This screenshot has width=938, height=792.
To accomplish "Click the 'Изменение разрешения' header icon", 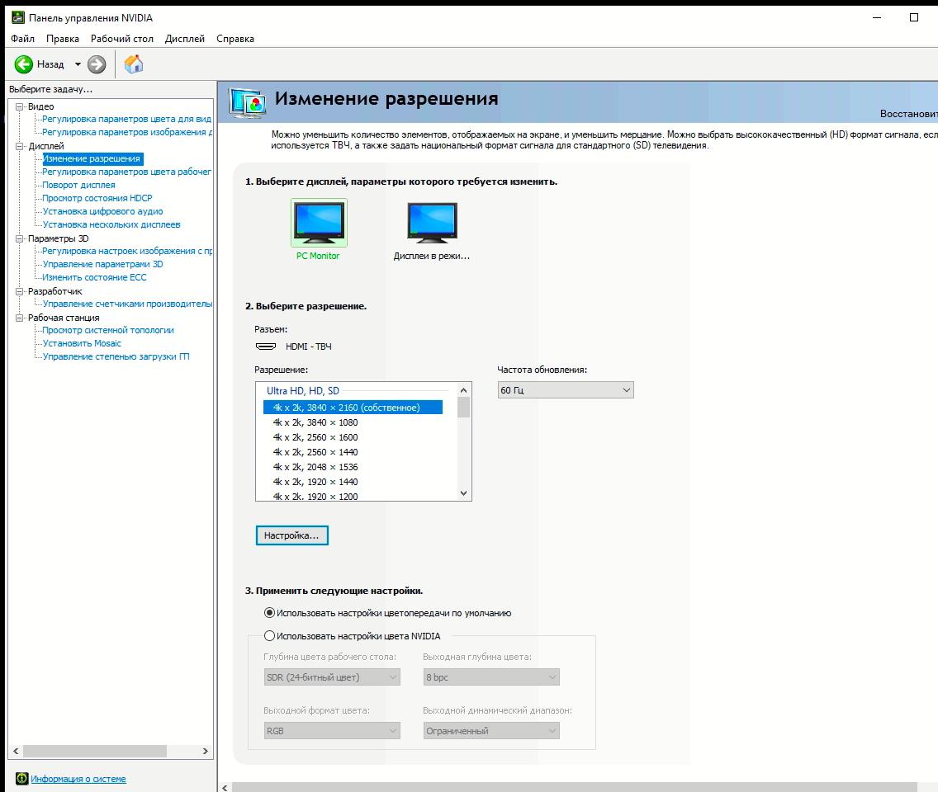I will click(248, 102).
